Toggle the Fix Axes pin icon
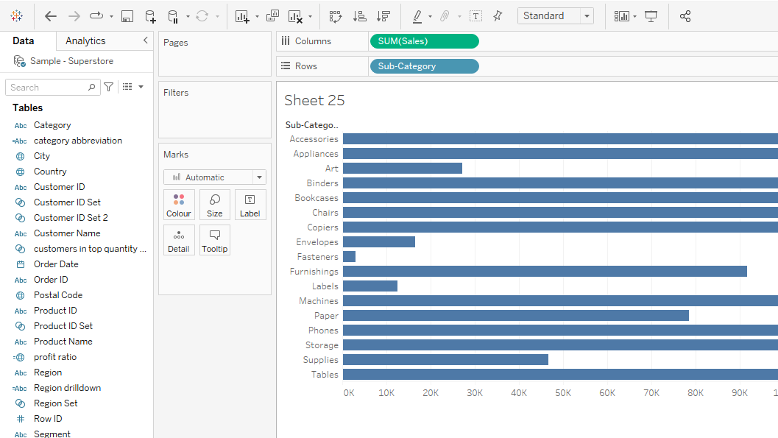Screen dimensions: 778x438 [x=498, y=16]
